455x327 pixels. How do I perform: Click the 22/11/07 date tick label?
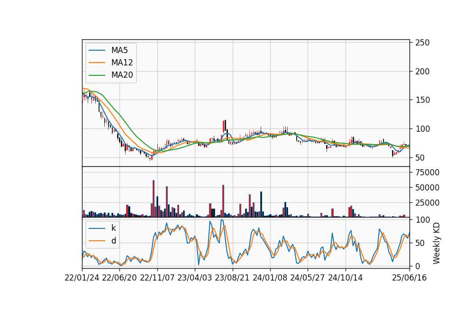click(157, 278)
